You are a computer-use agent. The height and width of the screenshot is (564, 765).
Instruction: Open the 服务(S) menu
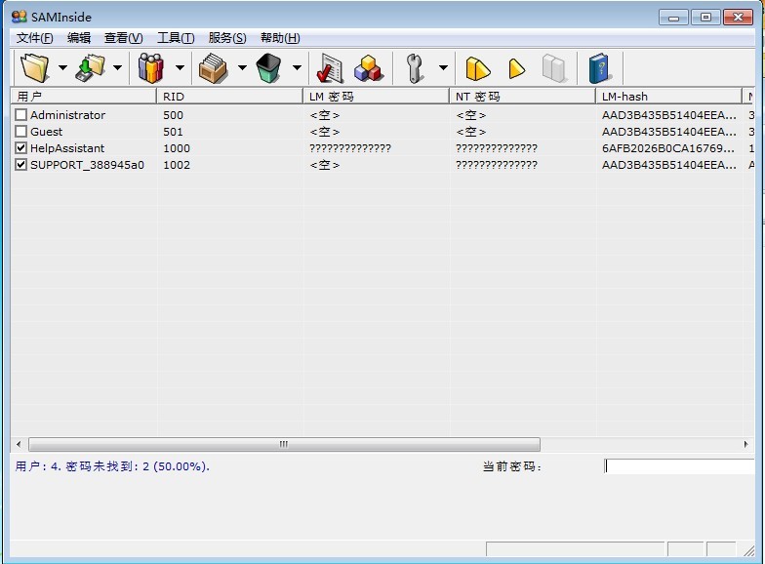pyautogui.click(x=226, y=38)
